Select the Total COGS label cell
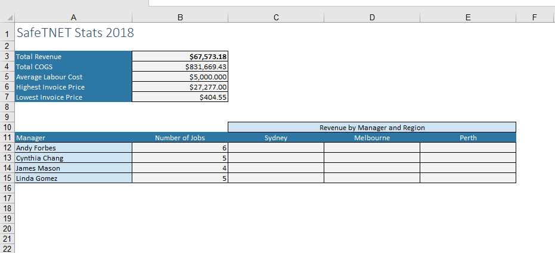The width and height of the screenshot is (555, 253). coord(73,67)
